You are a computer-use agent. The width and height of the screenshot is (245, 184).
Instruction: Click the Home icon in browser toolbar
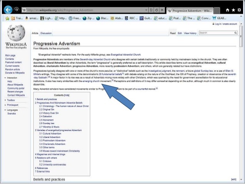coord(227,10)
